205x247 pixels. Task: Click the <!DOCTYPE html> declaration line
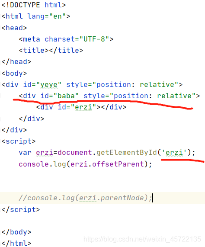(x=34, y=5)
